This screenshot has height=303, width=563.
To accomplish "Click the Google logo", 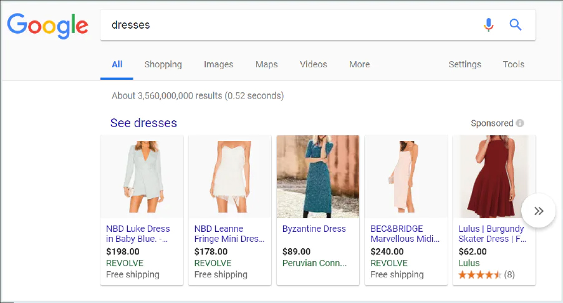I will click(47, 26).
